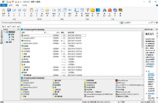Image resolution: width=158 pixels, height=103 pixels.
Task: Open the quick access toolbar customize arrow in the title bar
Action: pos(21,2)
